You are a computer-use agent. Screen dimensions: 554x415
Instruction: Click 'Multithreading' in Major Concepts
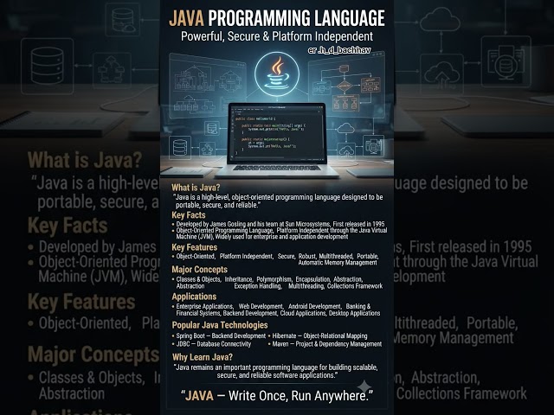click(x=306, y=286)
